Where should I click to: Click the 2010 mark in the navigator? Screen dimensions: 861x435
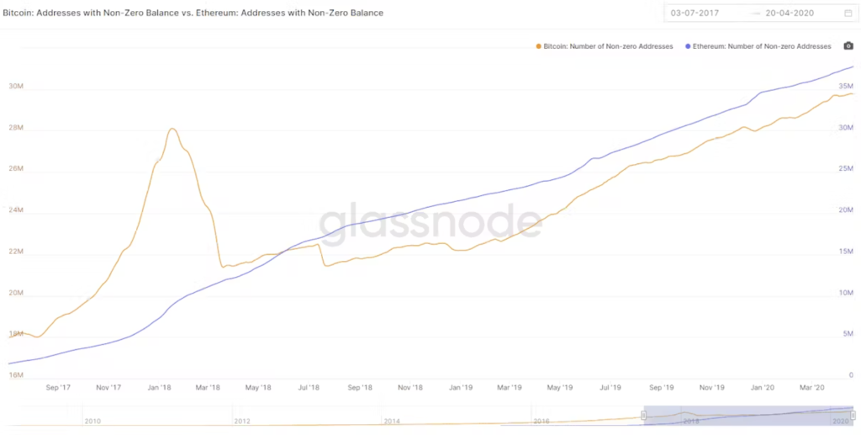click(x=92, y=420)
